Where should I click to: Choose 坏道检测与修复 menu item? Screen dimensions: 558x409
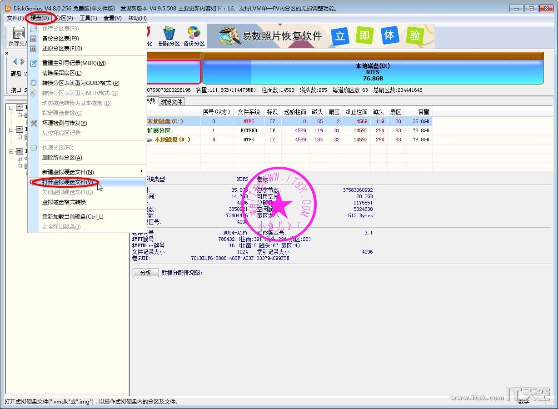pyautogui.click(x=65, y=123)
